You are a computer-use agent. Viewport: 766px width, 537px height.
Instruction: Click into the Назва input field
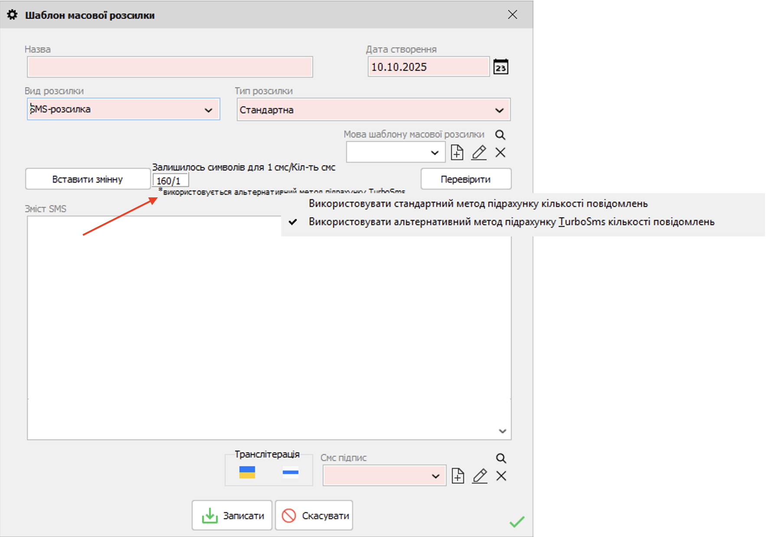click(x=170, y=67)
